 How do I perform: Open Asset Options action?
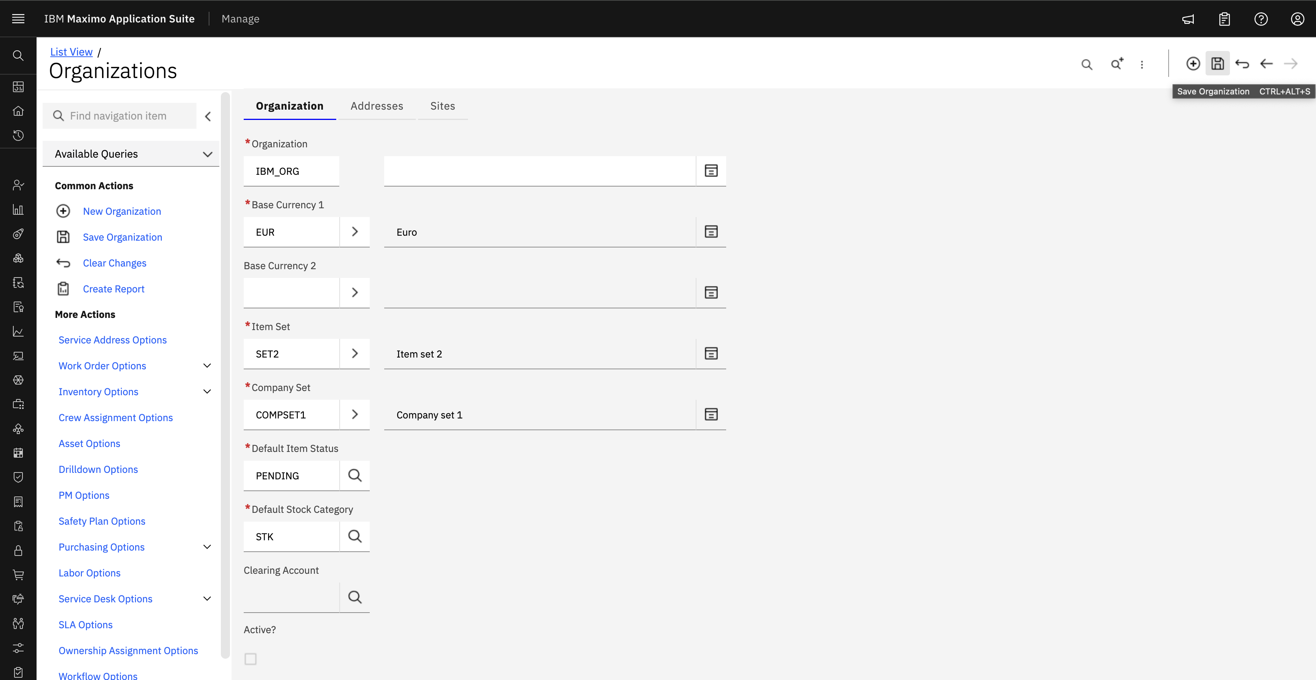(x=89, y=444)
